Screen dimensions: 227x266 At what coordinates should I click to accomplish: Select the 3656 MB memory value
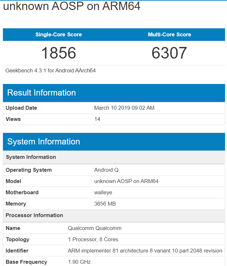click(x=105, y=204)
